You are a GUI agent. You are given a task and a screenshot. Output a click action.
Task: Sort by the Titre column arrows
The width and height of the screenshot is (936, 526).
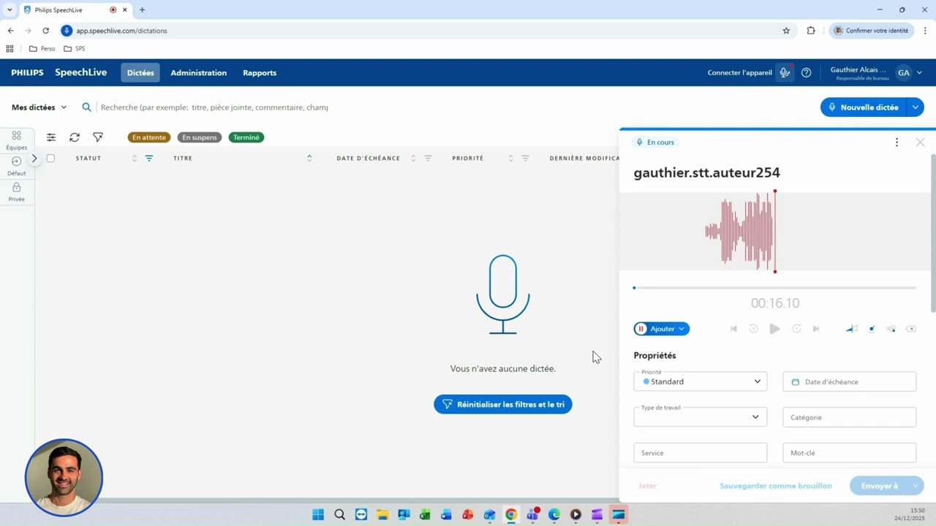point(309,158)
